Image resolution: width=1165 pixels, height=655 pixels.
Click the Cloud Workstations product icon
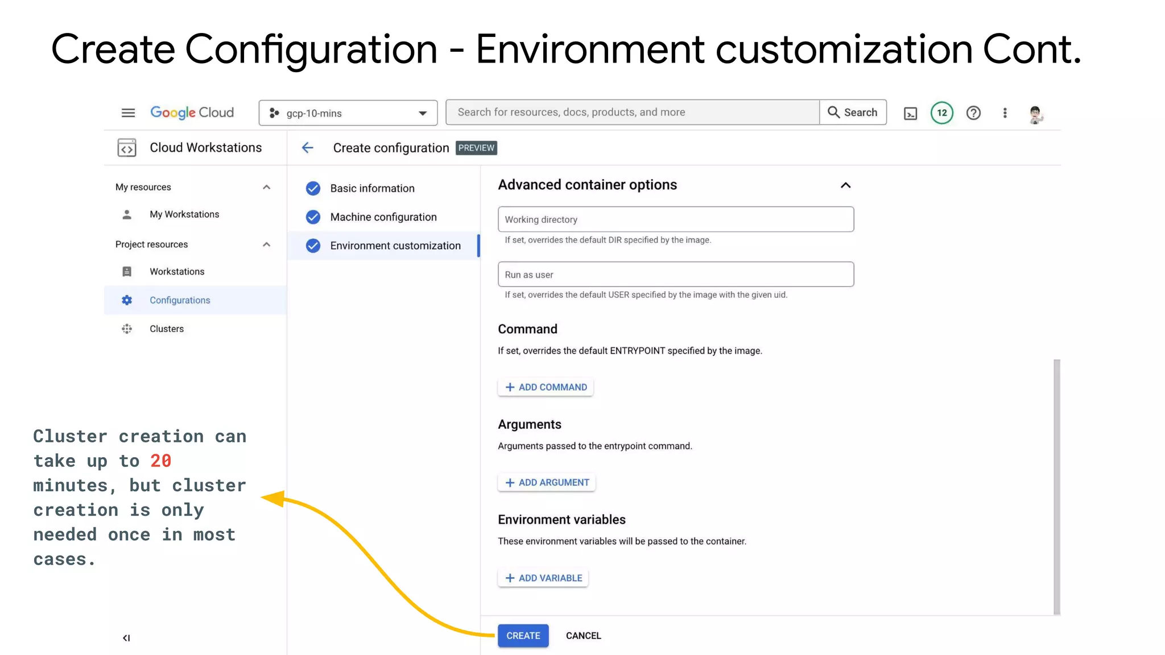click(x=126, y=148)
